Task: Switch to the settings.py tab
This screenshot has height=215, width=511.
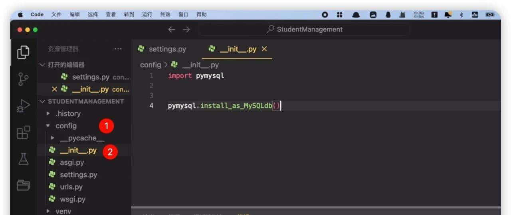Action: (162, 49)
